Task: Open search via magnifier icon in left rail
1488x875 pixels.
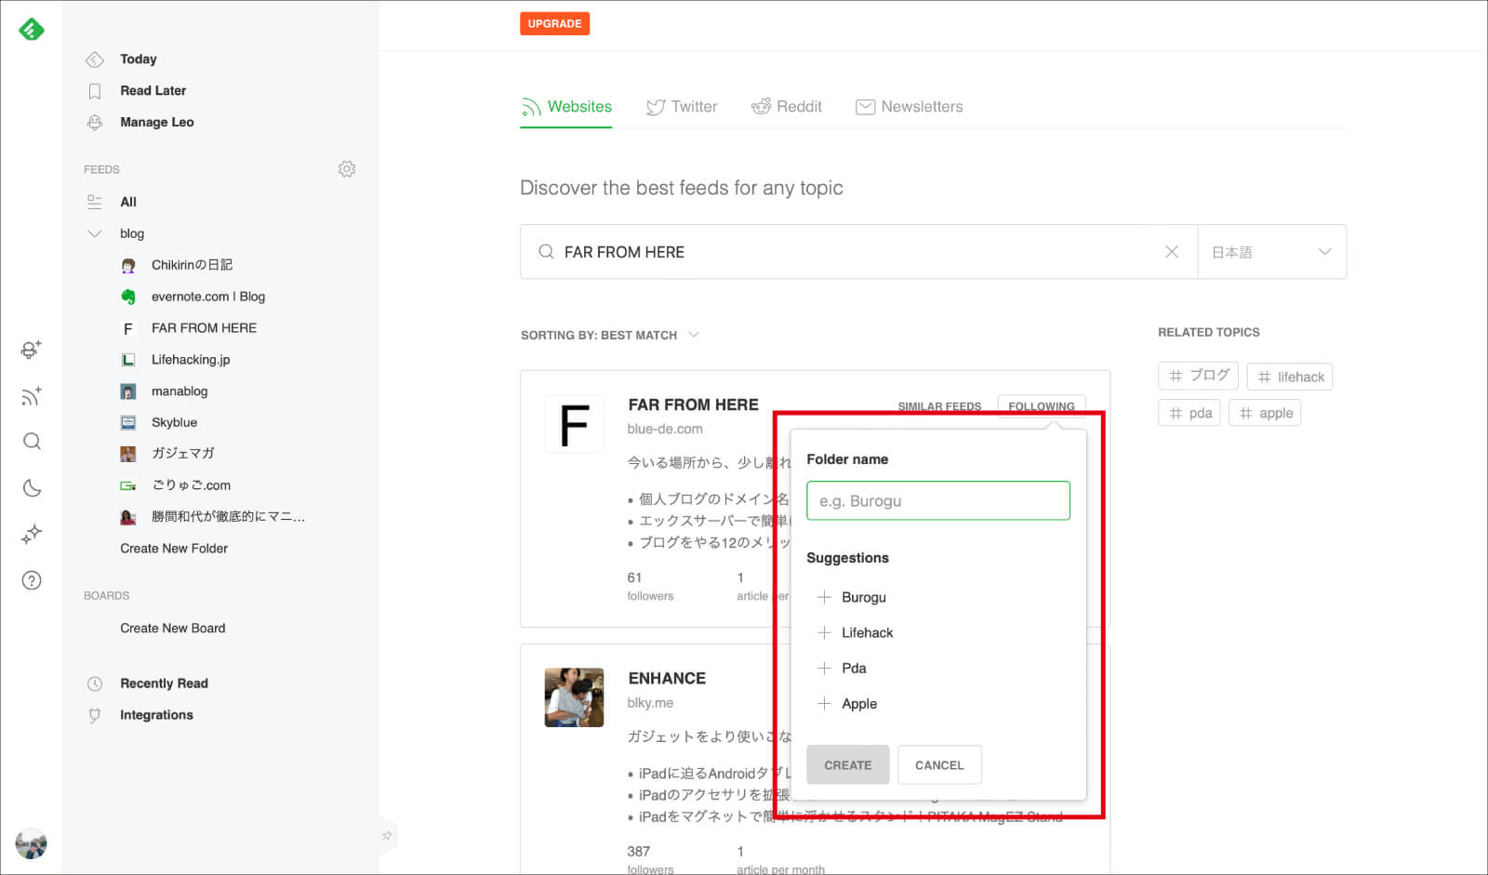Action: tap(32, 442)
